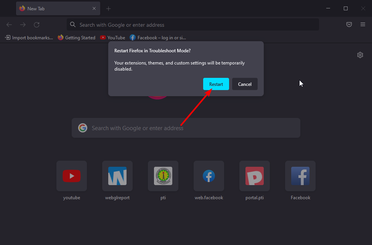
Task: Click the page's Google search box
Action: pos(186,128)
